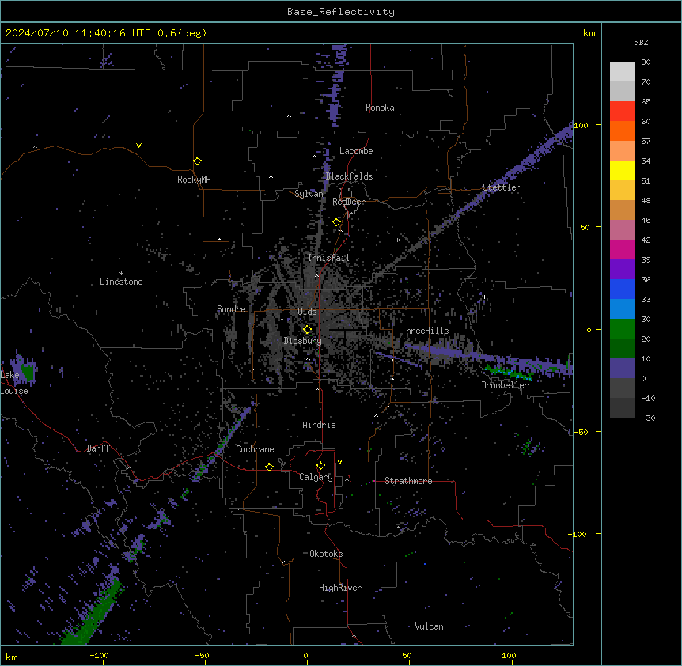The image size is (682, 666).
Task: Click the white plus marker north of Drumheller
Action: tap(484, 297)
